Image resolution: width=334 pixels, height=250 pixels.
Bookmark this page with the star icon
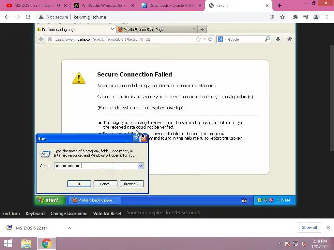point(282,17)
